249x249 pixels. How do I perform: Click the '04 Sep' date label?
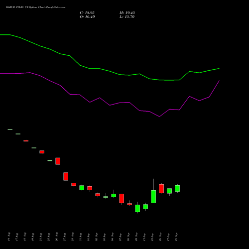[113, 237]
